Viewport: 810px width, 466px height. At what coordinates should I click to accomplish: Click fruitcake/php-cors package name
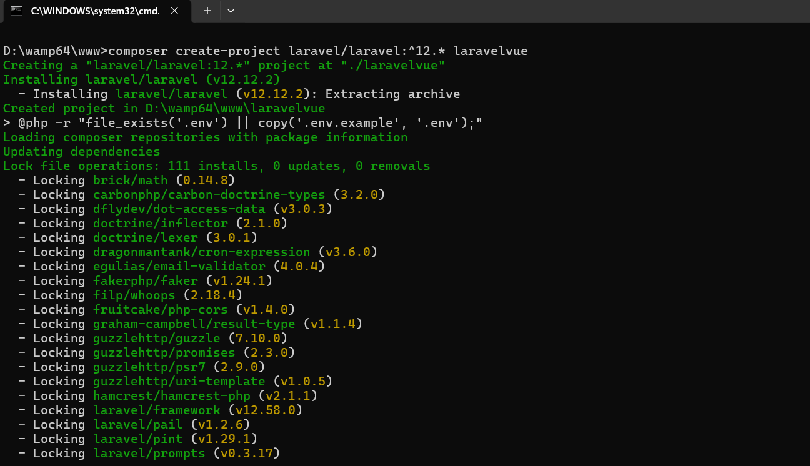tap(160, 310)
